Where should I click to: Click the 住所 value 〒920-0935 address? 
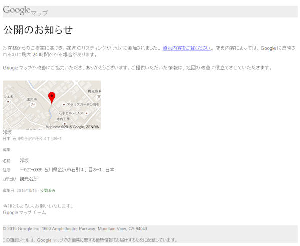[67, 170]
